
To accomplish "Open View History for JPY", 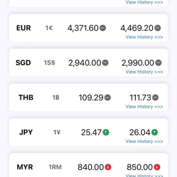I will click(x=144, y=142).
